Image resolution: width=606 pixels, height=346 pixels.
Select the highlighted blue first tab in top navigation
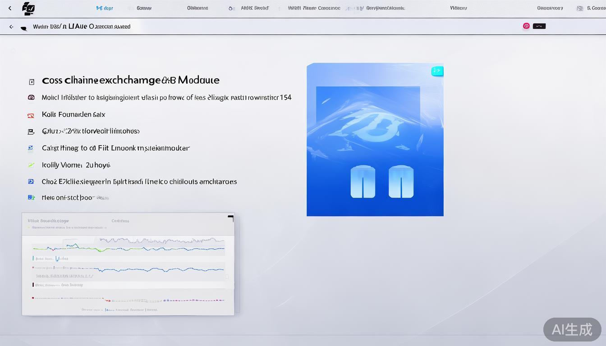tap(105, 8)
